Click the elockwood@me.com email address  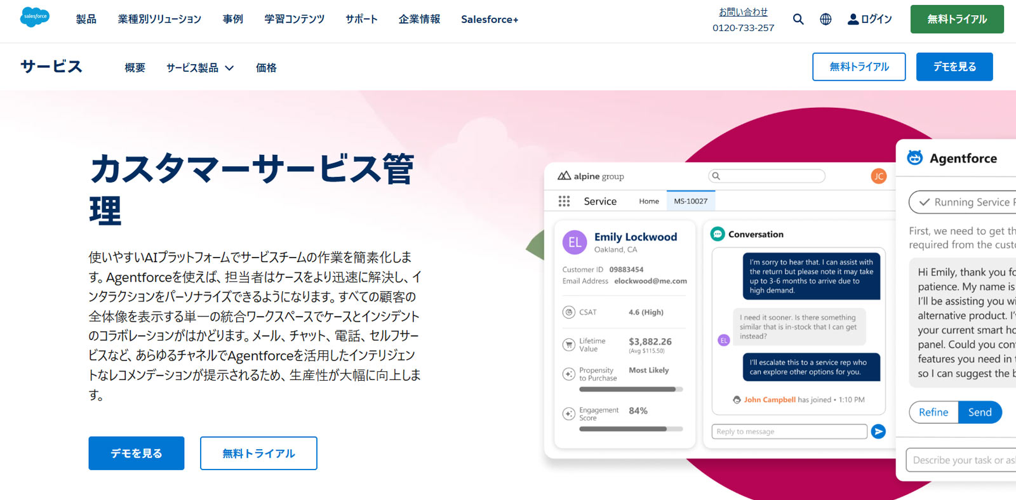pos(650,281)
